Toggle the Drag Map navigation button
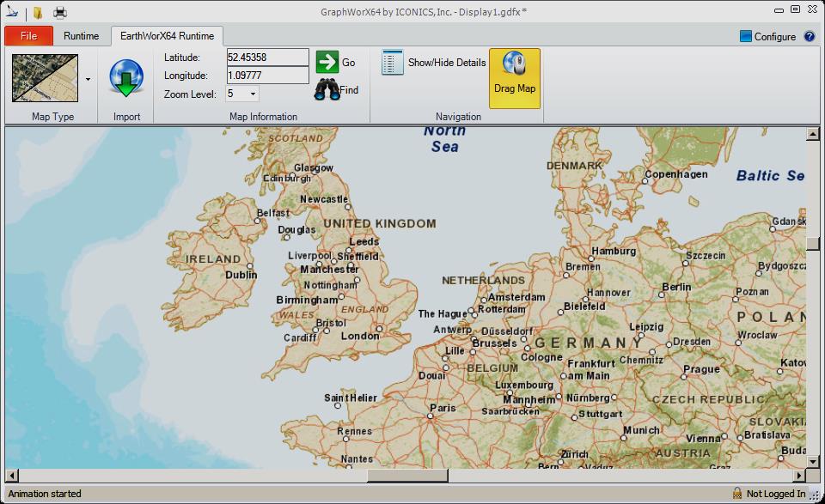The height and width of the screenshot is (504, 825). (515, 78)
